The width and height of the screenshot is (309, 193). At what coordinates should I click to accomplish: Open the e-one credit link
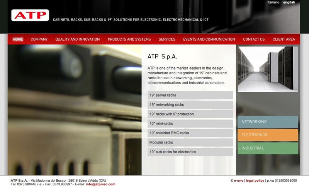(x=238, y=181)
